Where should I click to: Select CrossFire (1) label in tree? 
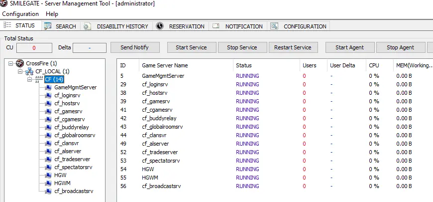click(41, 63)
